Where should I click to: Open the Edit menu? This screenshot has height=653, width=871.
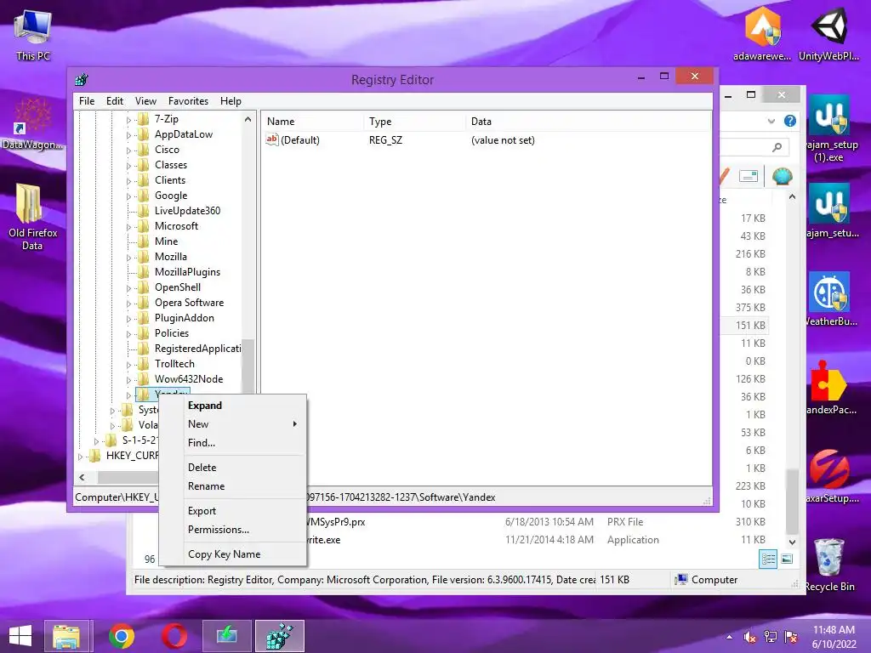coord(115,101)
